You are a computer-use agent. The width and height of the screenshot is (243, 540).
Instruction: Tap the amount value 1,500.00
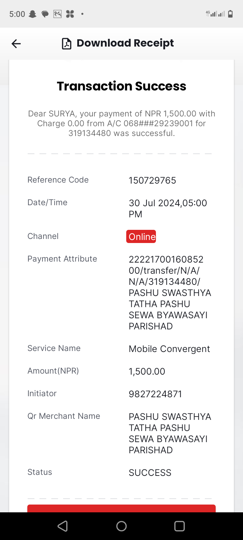tap(147, 372)
